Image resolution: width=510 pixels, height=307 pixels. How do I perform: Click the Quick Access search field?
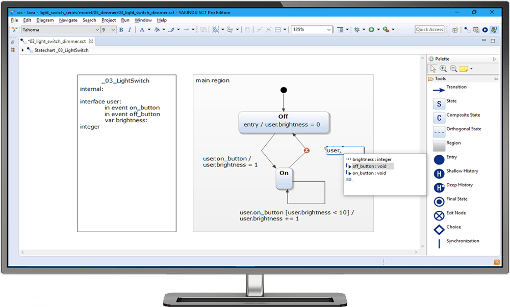coord(429,30)
